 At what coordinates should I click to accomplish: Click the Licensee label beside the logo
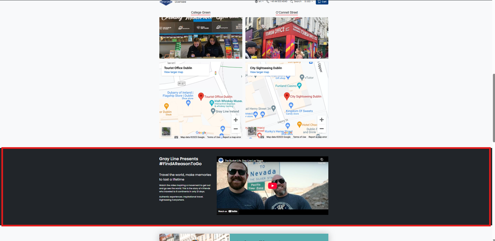point(180,2)
